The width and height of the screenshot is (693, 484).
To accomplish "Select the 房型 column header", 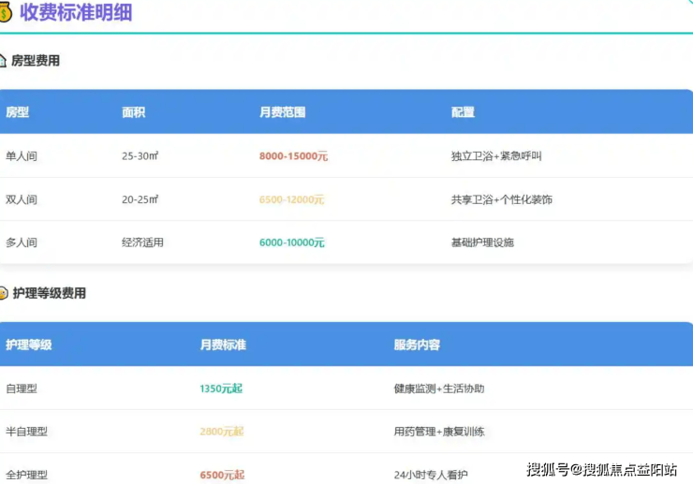I will [18, 112].
